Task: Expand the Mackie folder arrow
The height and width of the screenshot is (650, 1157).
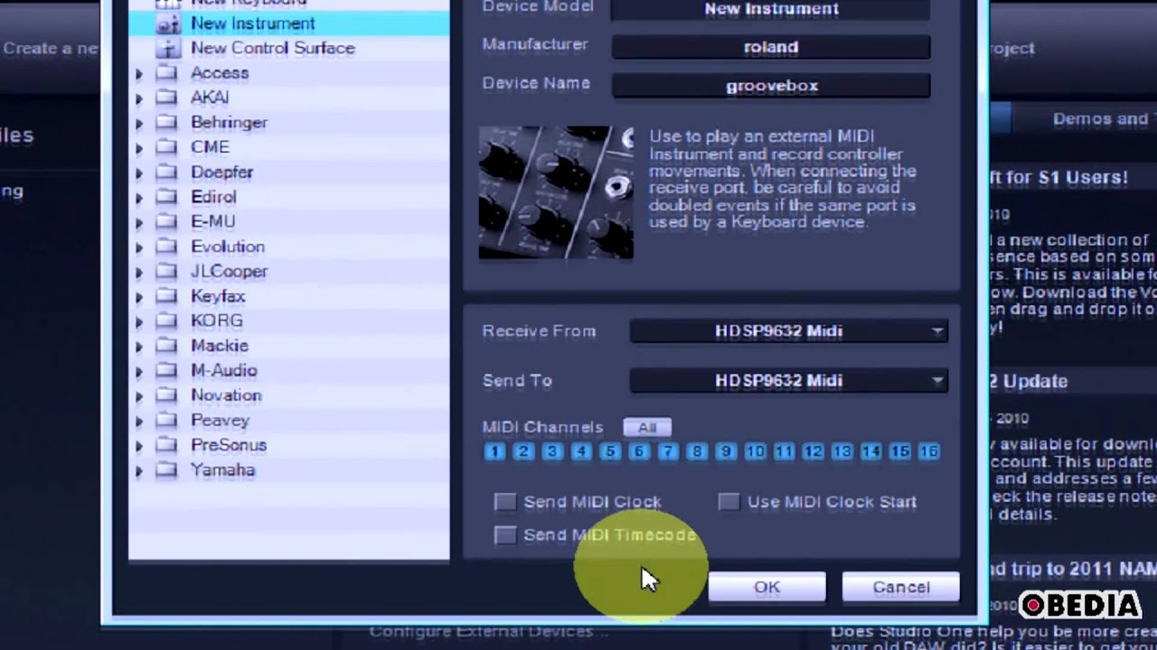Action: 139,347
